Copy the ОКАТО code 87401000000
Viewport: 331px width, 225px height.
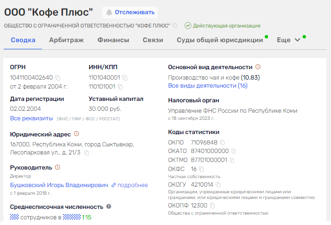click(x=234, y=151)
